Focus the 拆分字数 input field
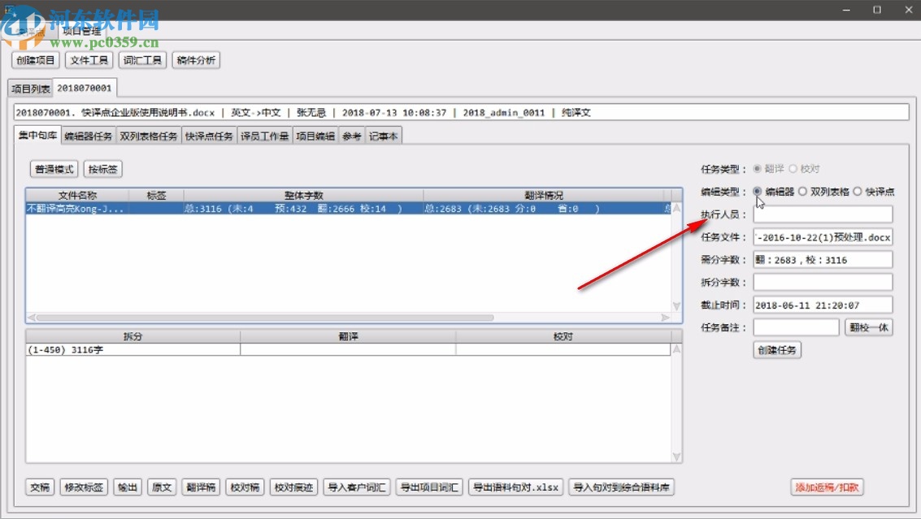 coord(823,283)
